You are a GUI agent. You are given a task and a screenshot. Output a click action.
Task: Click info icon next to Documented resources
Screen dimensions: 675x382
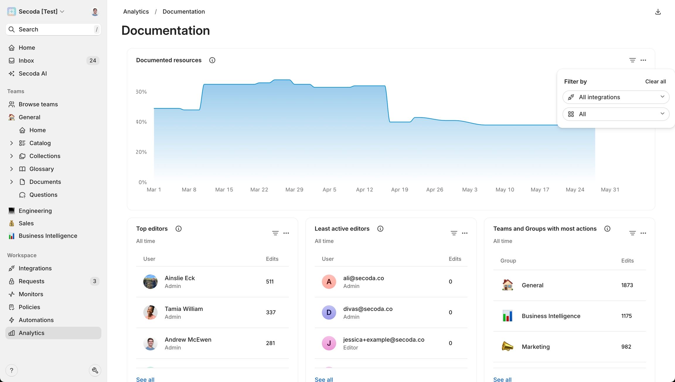pos(212,60)
